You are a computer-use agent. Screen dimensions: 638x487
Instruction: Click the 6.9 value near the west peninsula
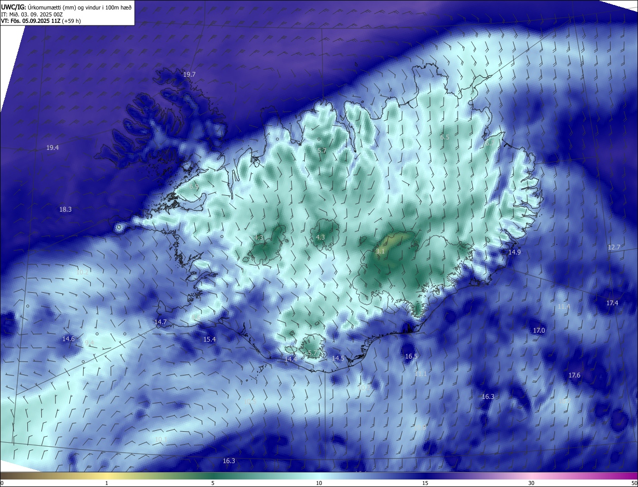(x=194, y=186)
